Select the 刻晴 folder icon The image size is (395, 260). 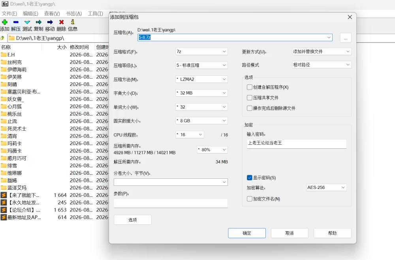4,84
